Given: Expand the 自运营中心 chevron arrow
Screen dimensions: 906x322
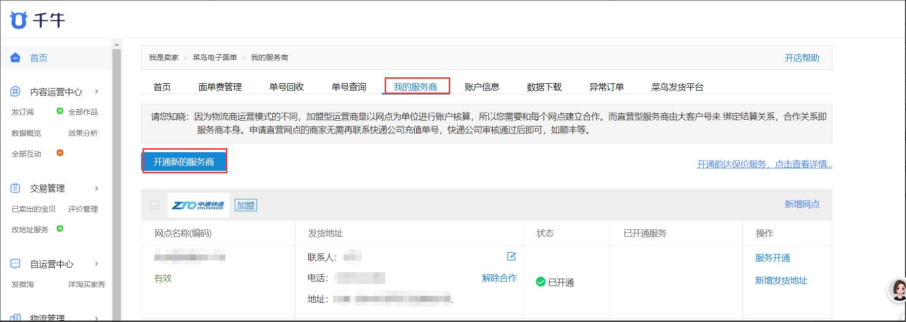Looking at the screenshot, I should [x=97, y=264].
